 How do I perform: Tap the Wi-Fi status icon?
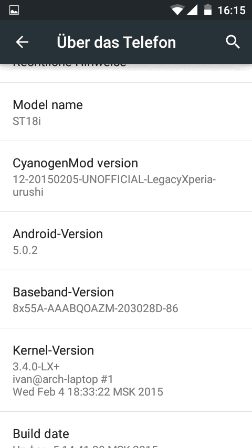click(x=177, y=10)
